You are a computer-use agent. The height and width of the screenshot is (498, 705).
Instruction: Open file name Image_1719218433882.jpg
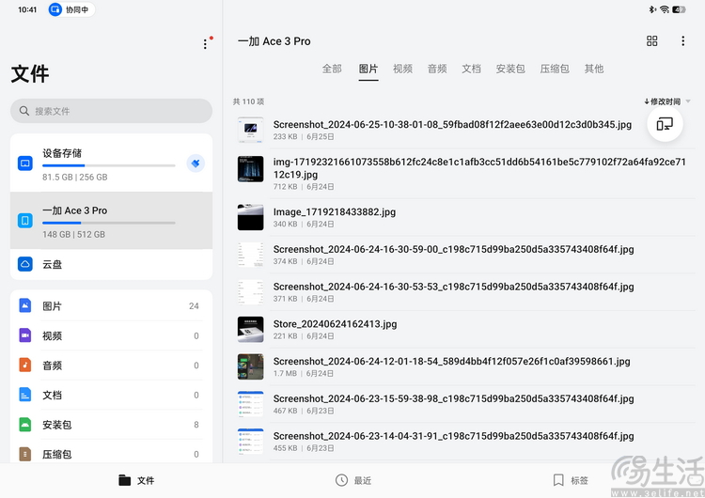coord(335,212)
